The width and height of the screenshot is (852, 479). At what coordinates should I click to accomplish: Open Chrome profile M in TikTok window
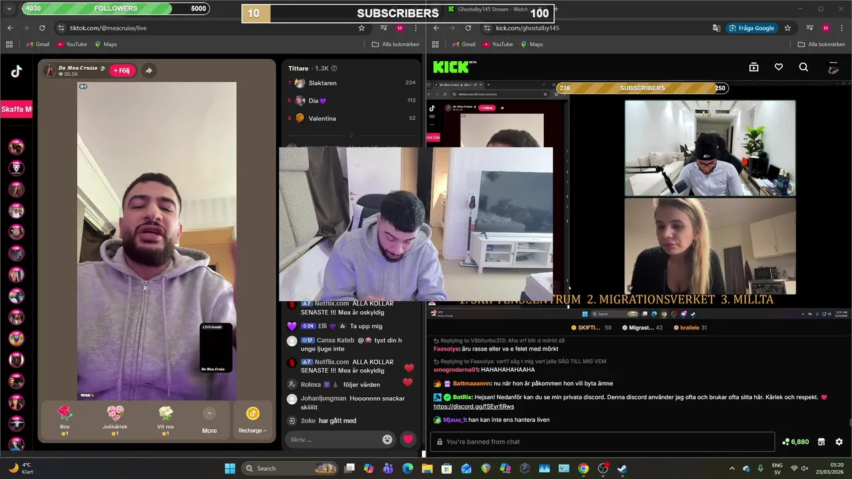pyautogui.click(x=399, y=28)
